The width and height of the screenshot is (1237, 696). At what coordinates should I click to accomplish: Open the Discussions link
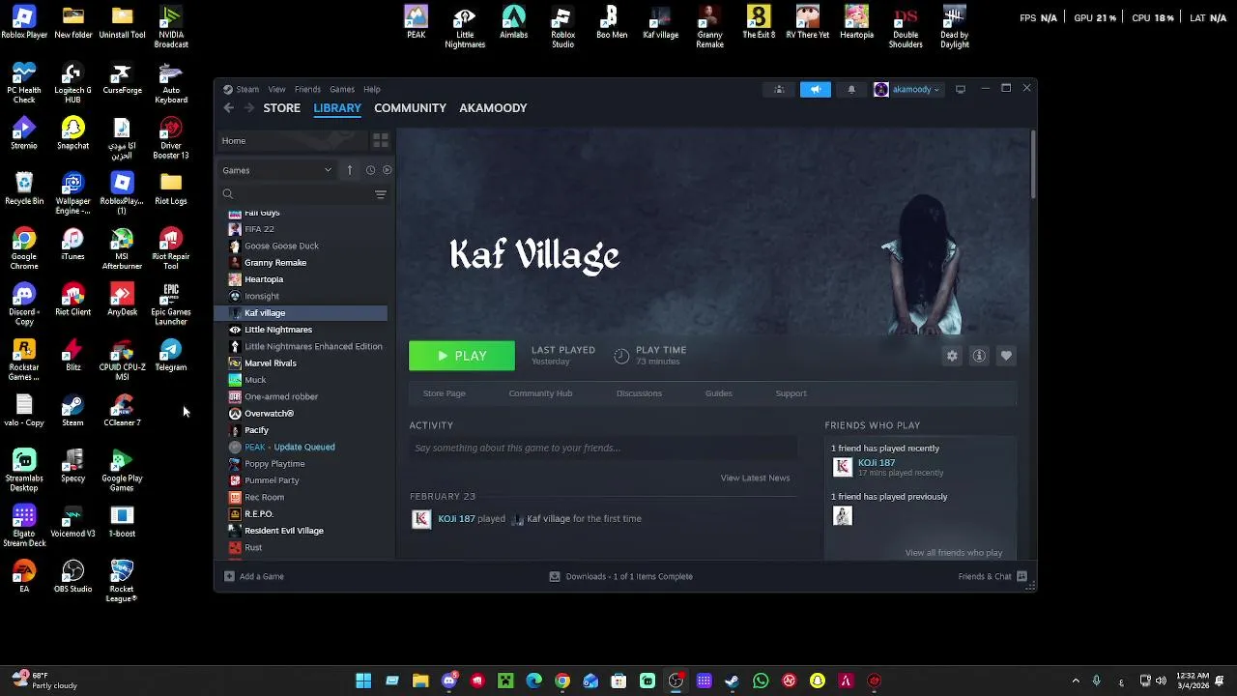tap(639, 393)
